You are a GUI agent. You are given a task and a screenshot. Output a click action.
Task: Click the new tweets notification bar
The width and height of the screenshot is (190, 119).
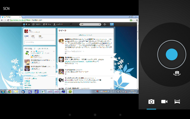point(85,35)
